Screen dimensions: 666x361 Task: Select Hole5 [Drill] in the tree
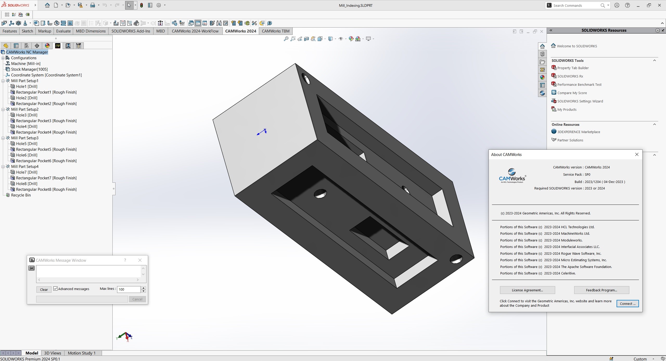27,144
